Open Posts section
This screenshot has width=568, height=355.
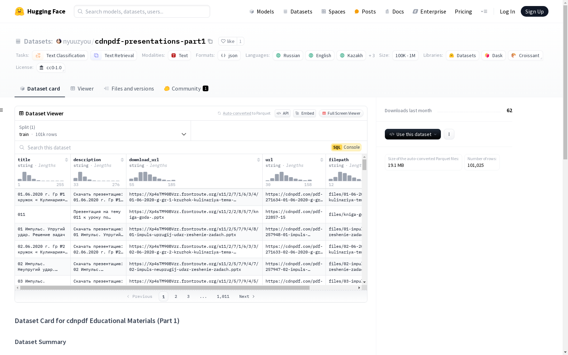click(365, 11)
